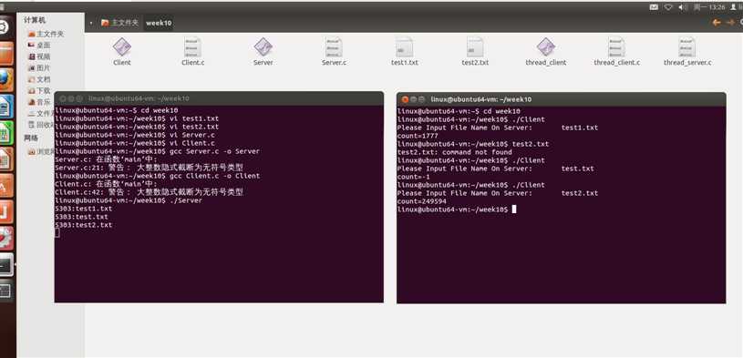Open the clock showing 周一 13:26
The width and height of the screenshot is (743, 358).
(709, 7)
